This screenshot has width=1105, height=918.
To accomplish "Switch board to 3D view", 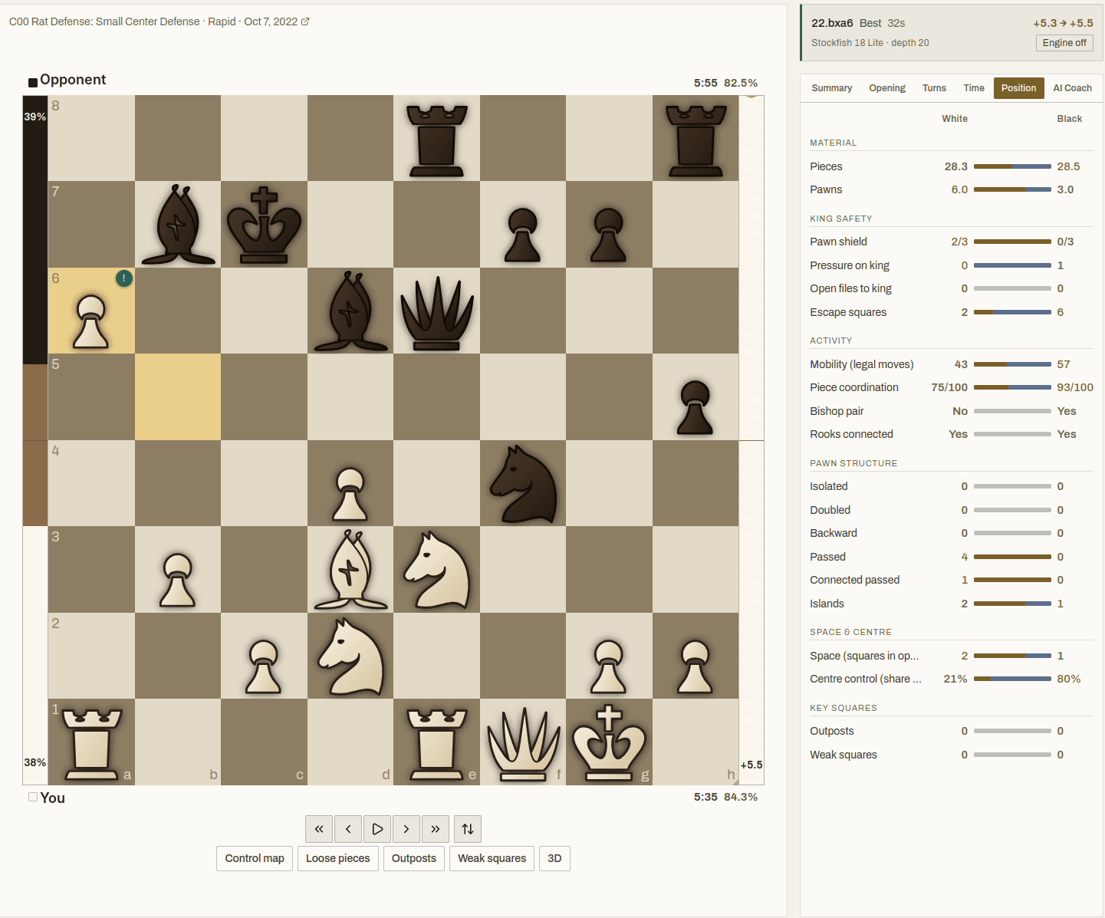I will 554,858.
